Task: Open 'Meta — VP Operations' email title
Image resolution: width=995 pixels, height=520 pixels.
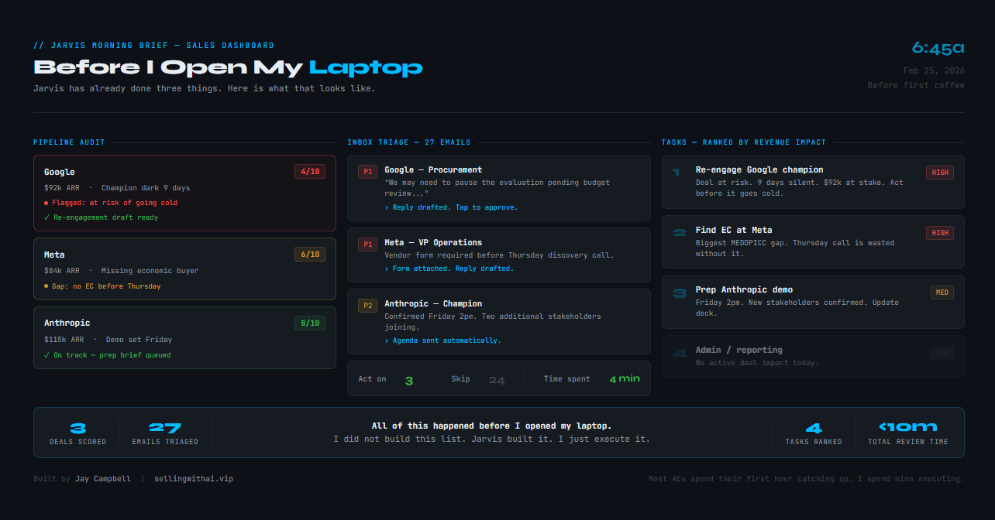Action: [433, 242]
